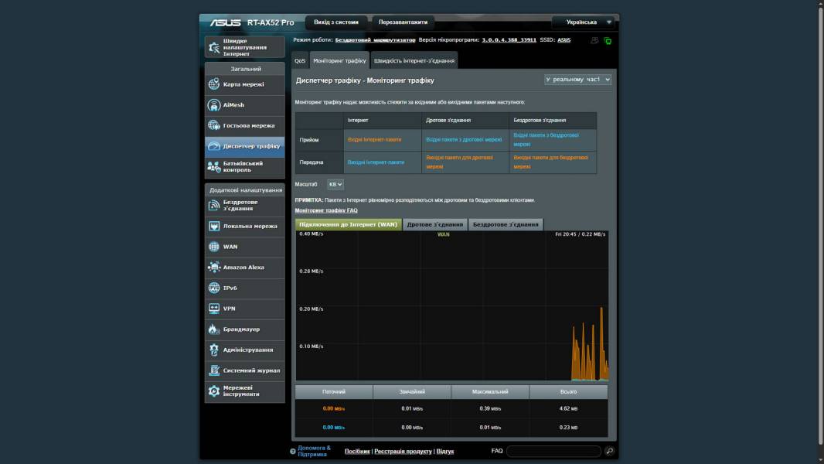This screenshot has height=464, width=824.
Task: Switch to the QoS tab
Action: tap(300, 60)
